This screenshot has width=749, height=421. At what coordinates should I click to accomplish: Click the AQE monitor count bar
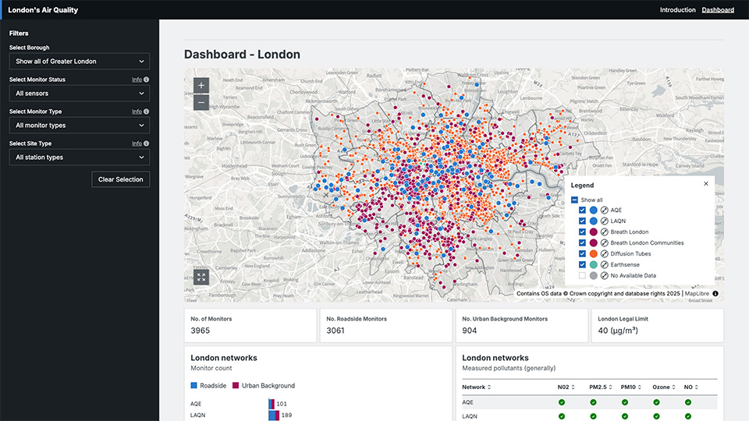(x=272, y=404)
